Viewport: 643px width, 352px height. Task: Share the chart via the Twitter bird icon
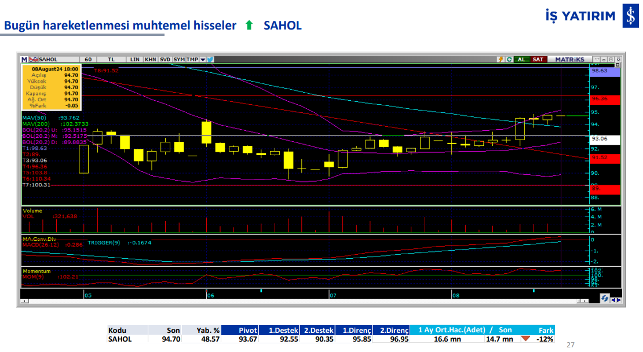click(210, 59)
